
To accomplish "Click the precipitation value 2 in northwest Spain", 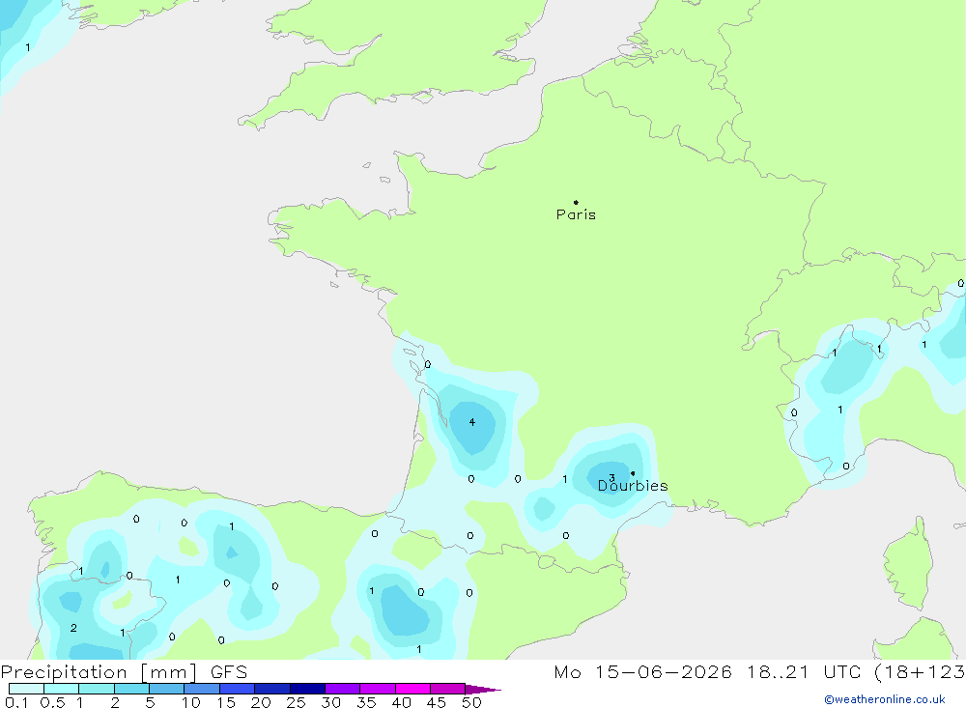I will (x=73, y=628).
